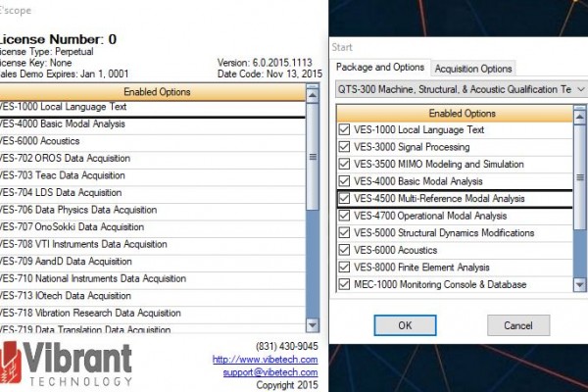The height and width of the screenshot is (392, 588).
Task: Uncheck VES-8000 Finite Element Analysis
Action: (343, 267)
